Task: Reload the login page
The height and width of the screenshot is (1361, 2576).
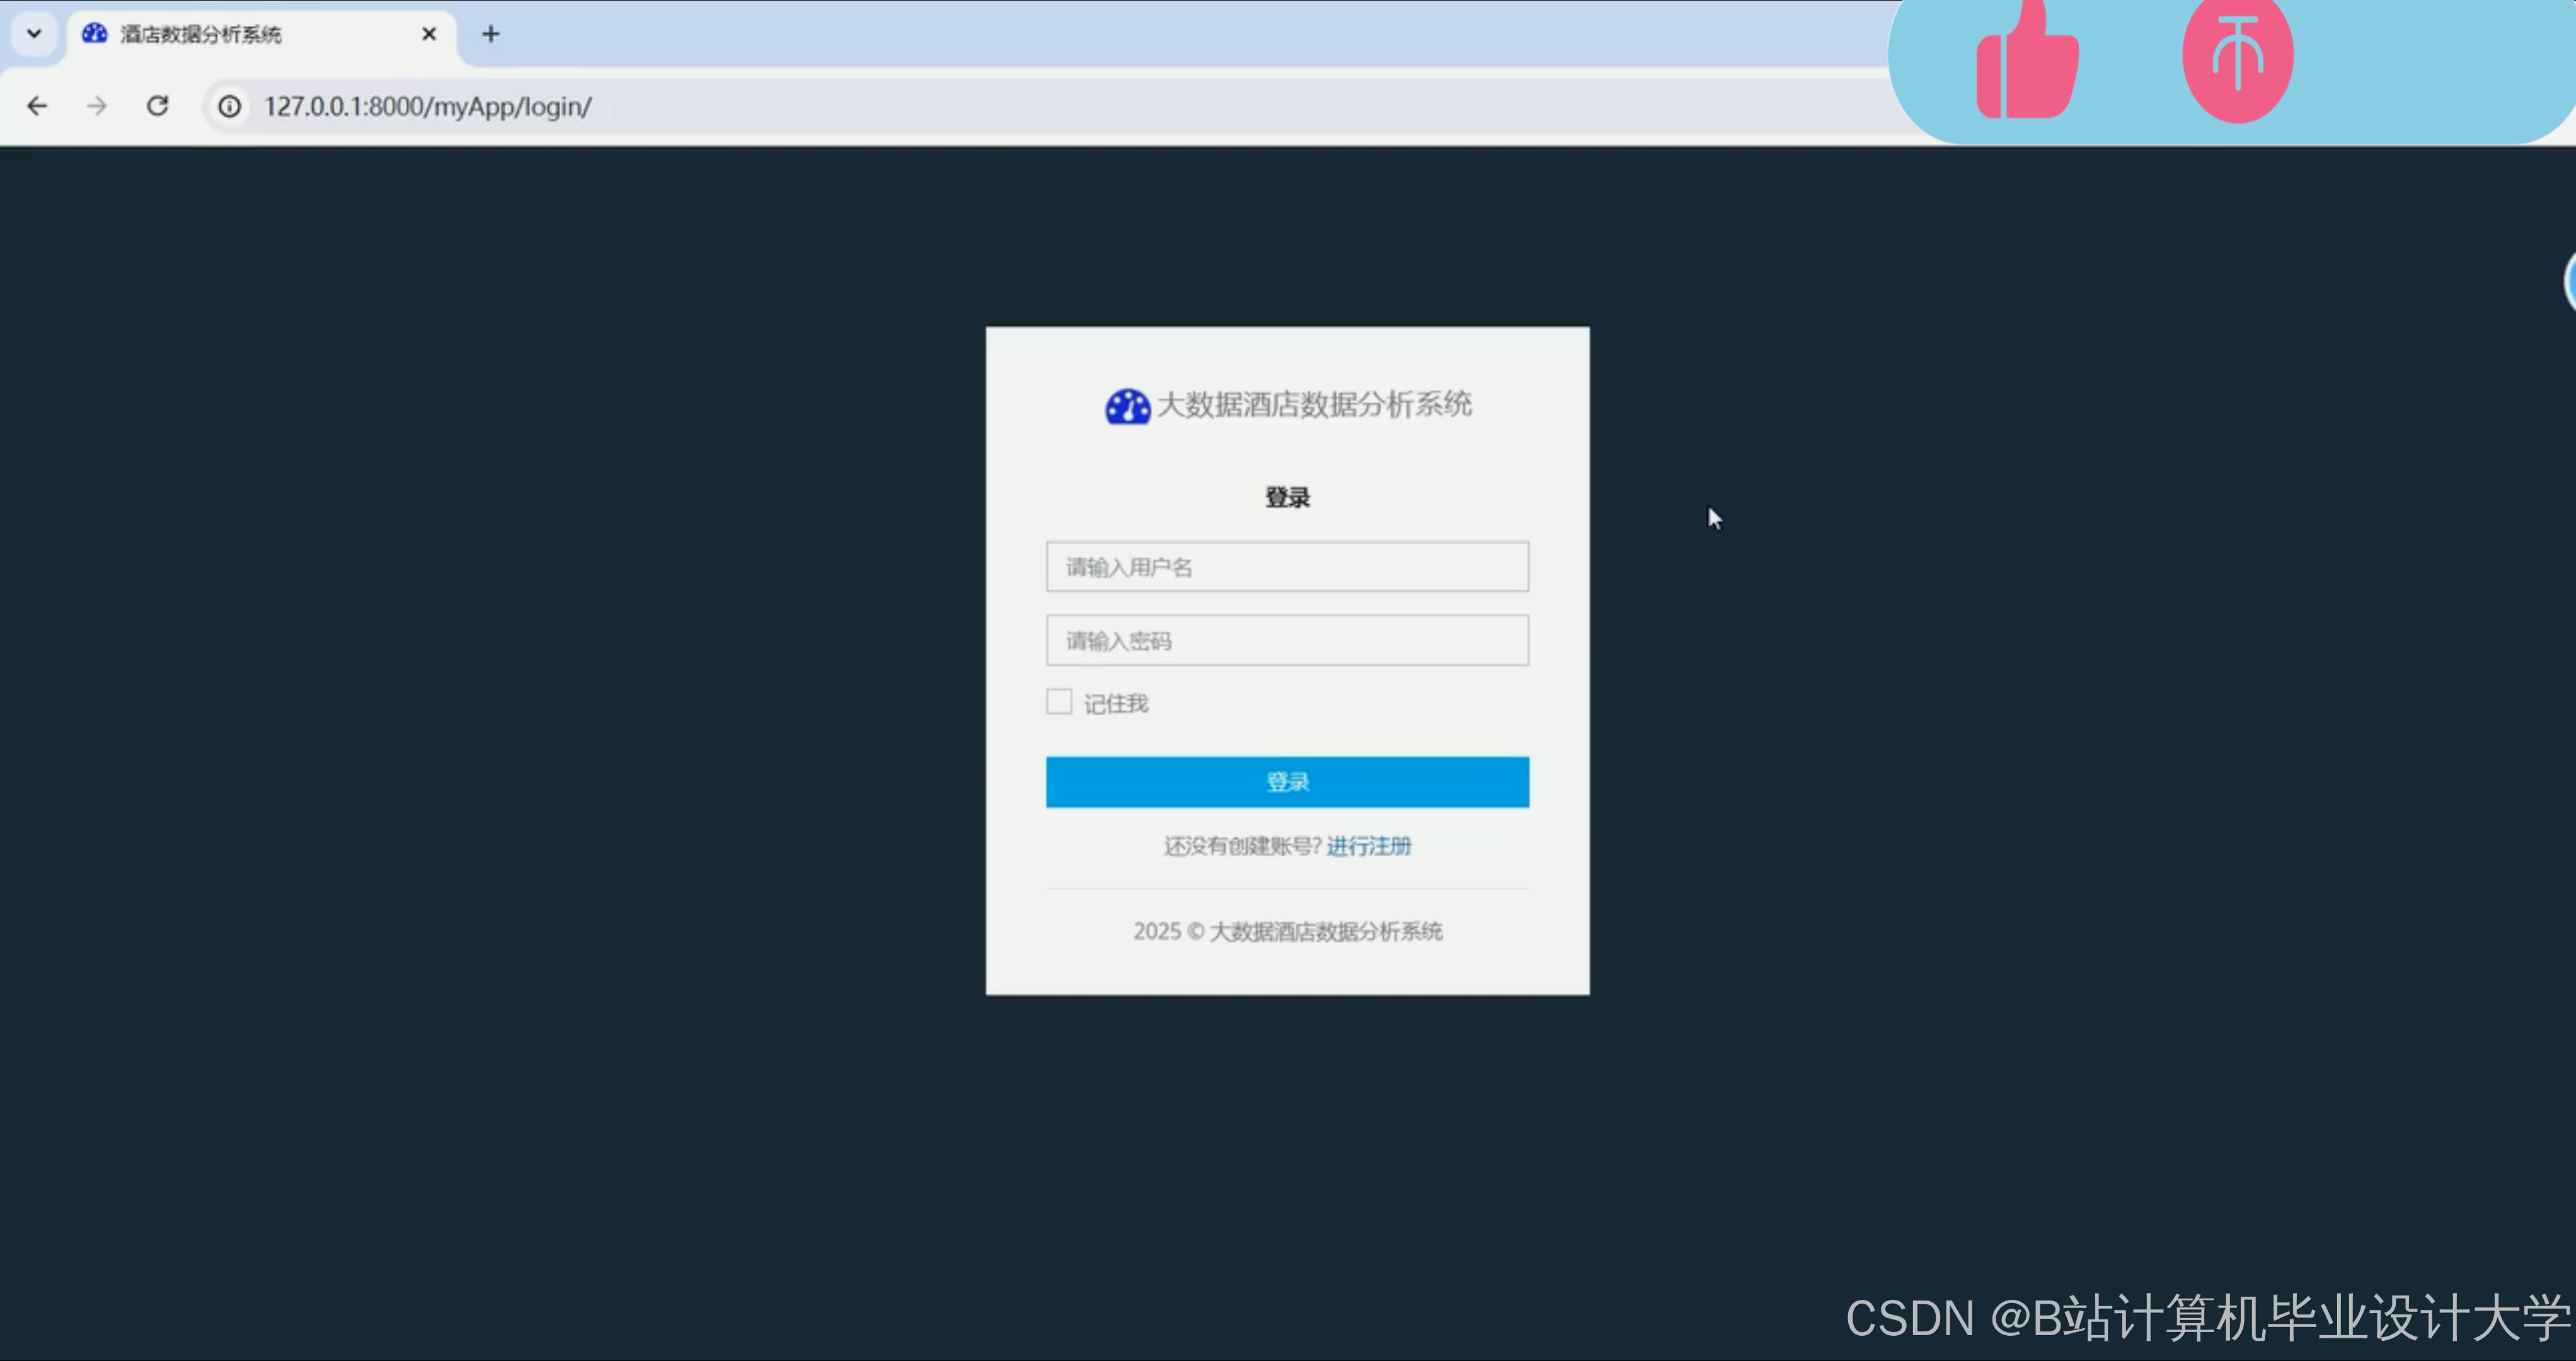Action: click(158, 106)
